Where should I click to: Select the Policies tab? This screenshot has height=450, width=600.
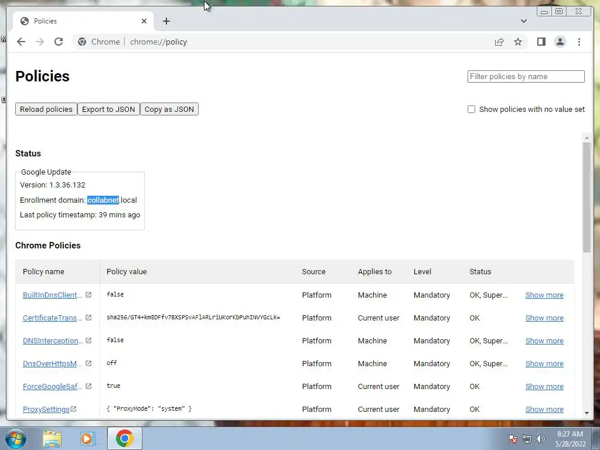83,21
